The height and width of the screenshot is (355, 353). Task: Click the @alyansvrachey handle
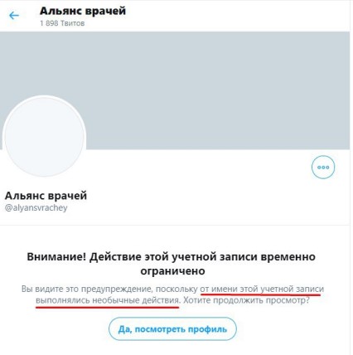36,208
